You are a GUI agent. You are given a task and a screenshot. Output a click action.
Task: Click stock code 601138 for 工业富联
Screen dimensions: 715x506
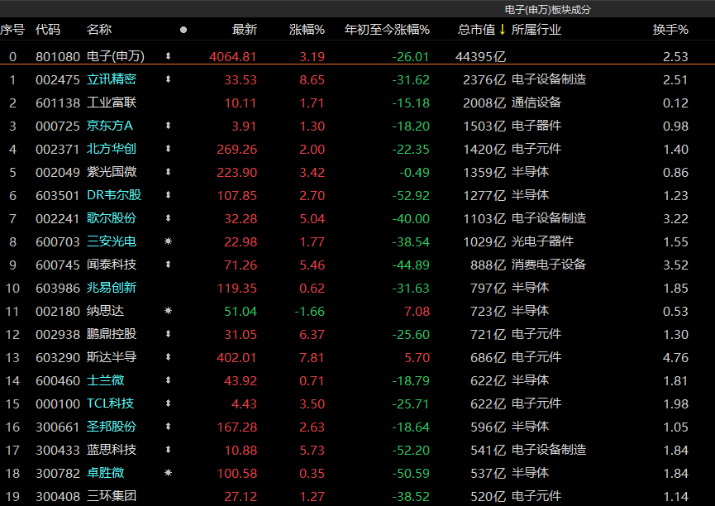coord(58,103)
